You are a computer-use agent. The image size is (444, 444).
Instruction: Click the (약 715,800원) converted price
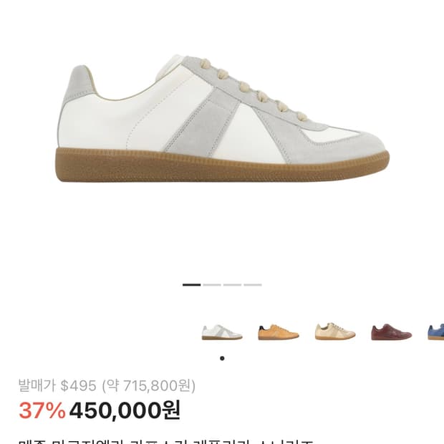tap(149, 385)
